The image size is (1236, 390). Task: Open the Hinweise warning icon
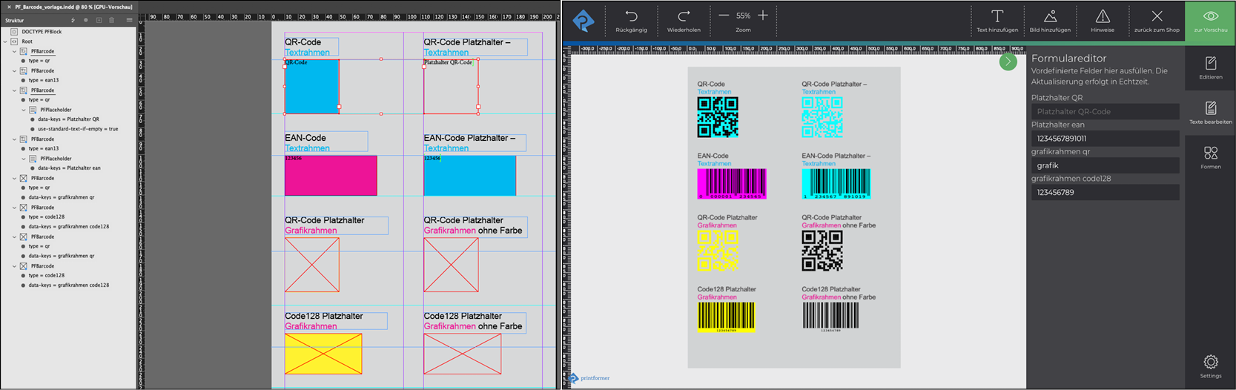click(1103, 16)
